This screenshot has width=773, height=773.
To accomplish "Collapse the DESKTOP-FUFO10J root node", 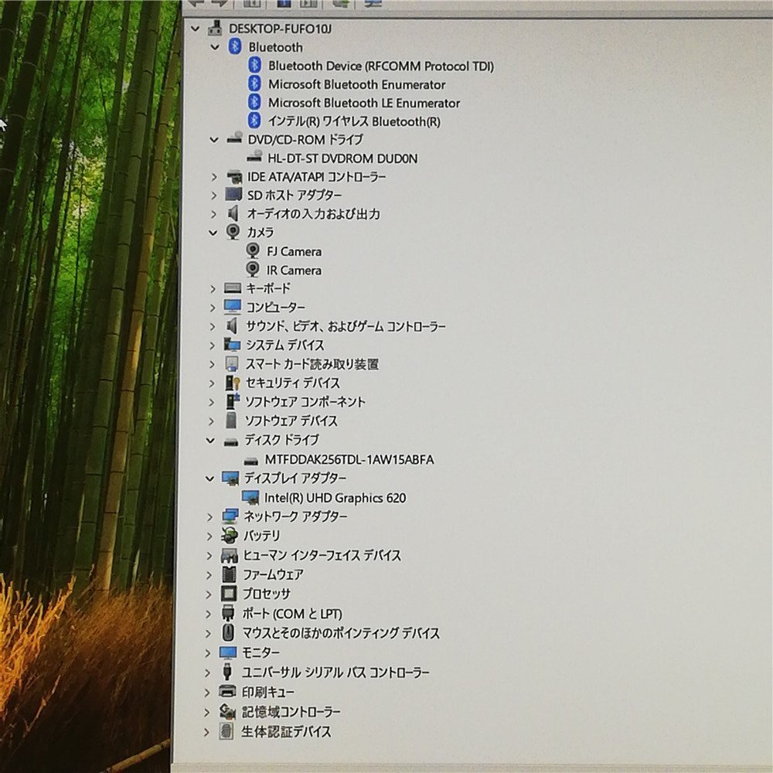I will pyautogui.click(x=196, y=28).
